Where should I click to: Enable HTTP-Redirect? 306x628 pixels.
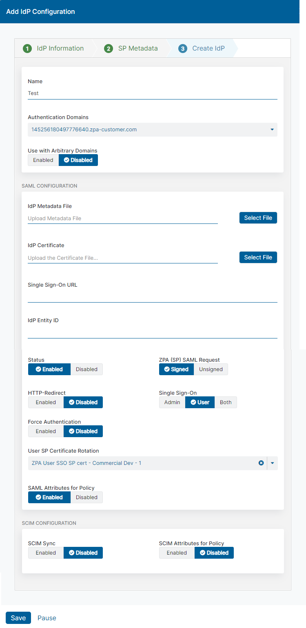[x=46, y=402]
